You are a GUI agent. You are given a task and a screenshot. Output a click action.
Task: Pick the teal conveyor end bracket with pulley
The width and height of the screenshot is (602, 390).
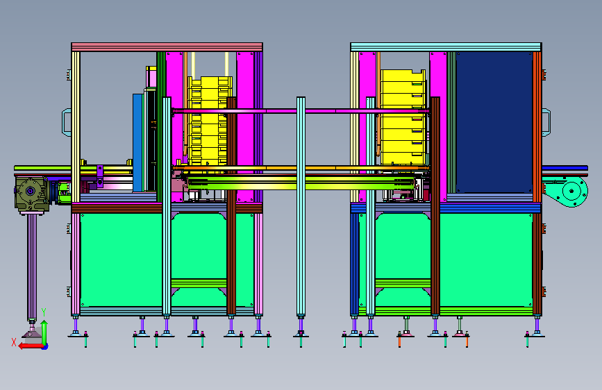565,191
